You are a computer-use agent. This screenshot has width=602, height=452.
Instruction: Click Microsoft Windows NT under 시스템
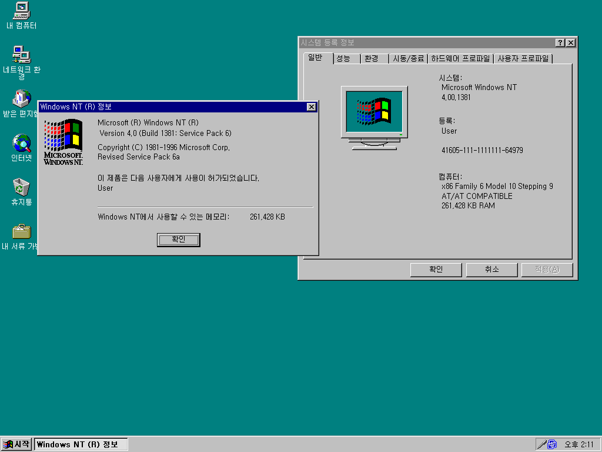click(x=479, y=87)
